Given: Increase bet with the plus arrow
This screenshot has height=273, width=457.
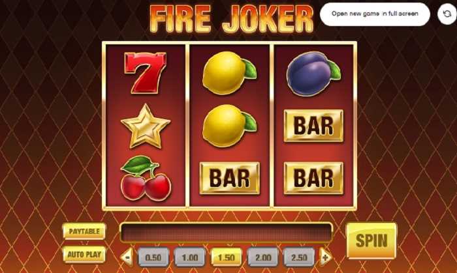Looking at the screenshot, I should [x=325, y=257].
